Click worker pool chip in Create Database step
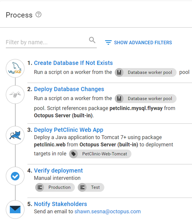The image size is (192, 222). (146, 72)
